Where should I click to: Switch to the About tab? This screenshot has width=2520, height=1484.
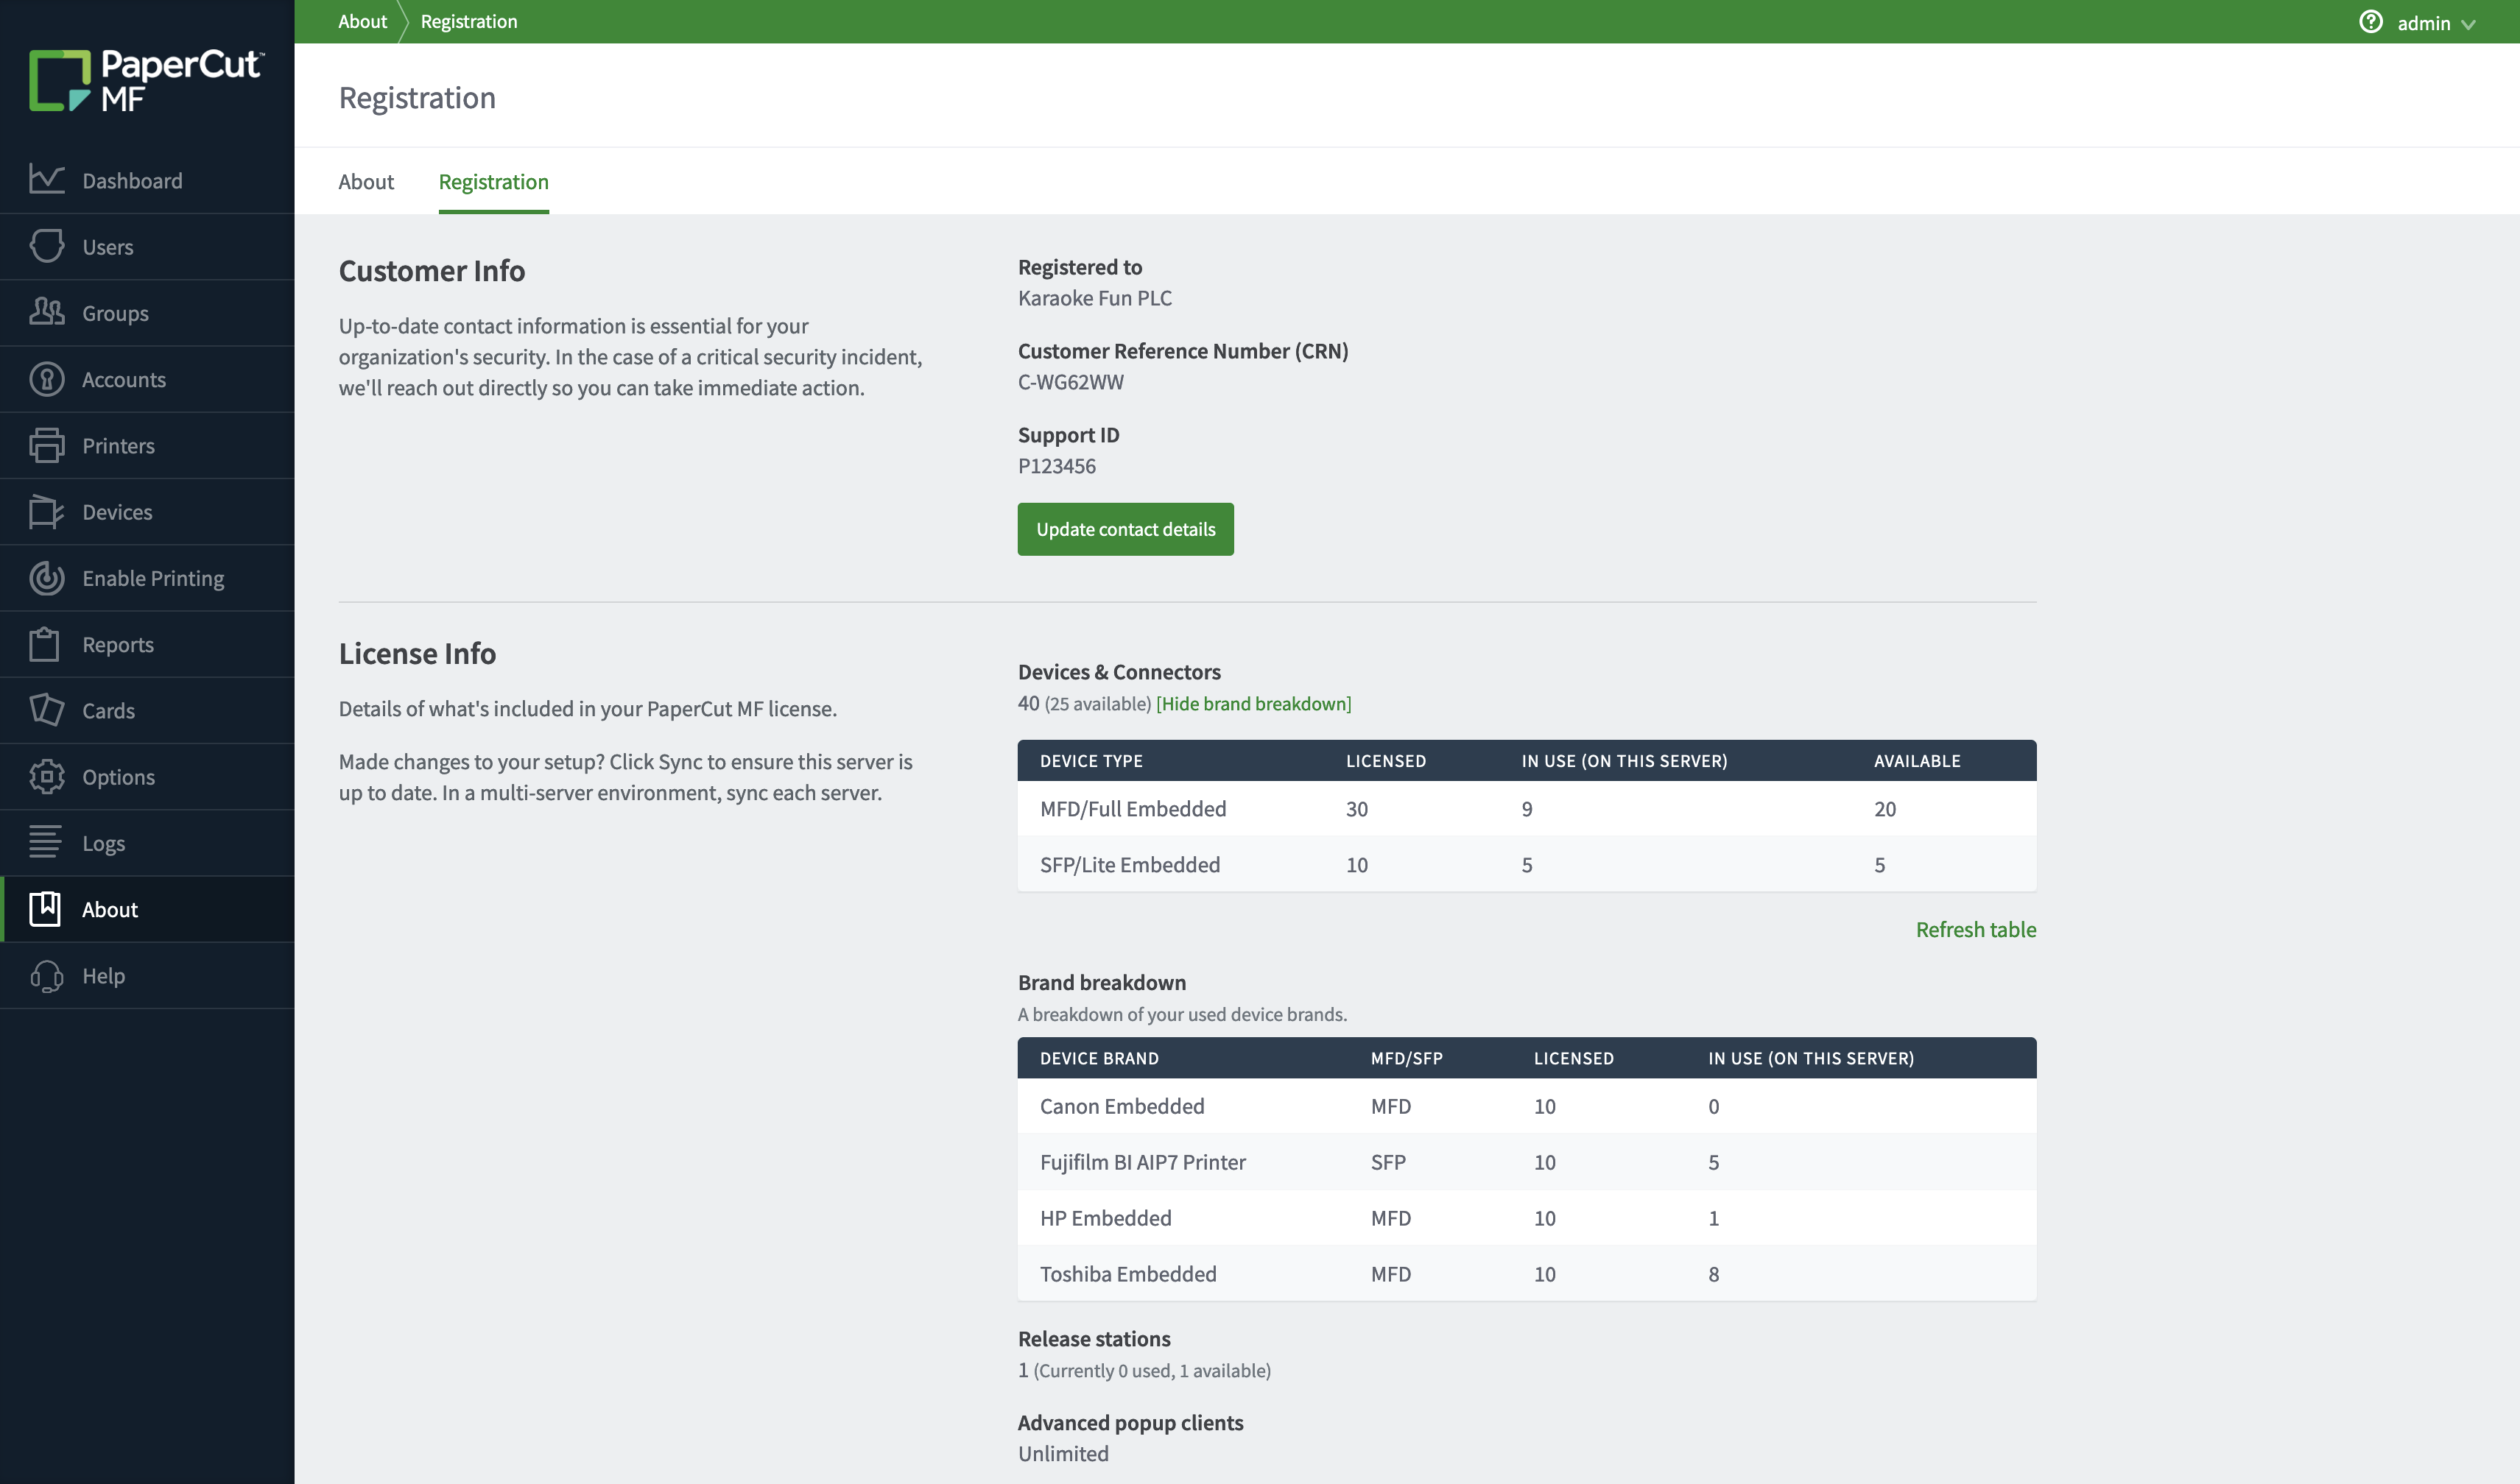pos(366,181)
